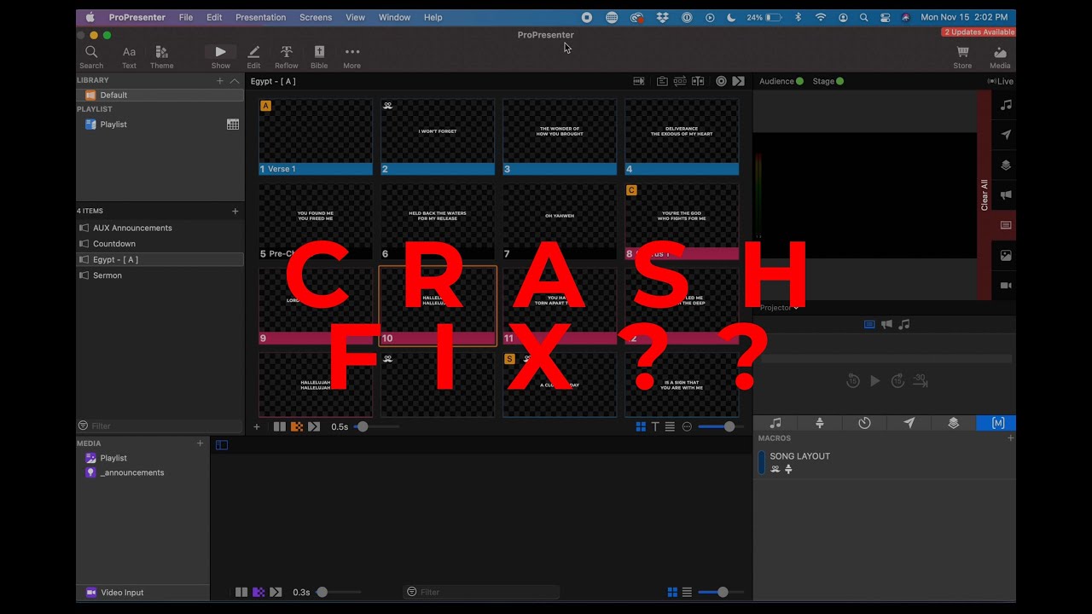Add a new library with the plus button

(x=219, y=81)
